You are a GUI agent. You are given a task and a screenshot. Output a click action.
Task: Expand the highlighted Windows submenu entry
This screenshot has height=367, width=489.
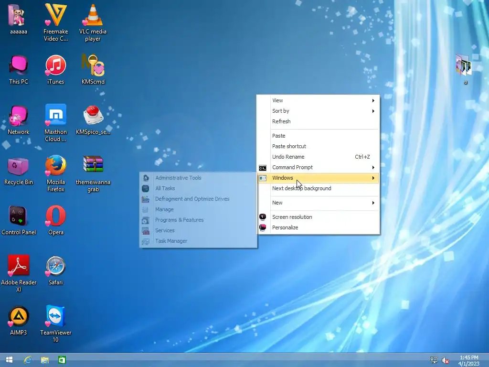318,178
